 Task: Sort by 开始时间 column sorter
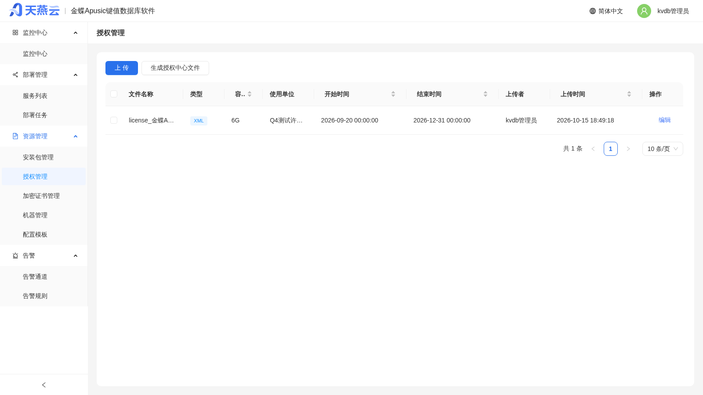pos(393,94)
